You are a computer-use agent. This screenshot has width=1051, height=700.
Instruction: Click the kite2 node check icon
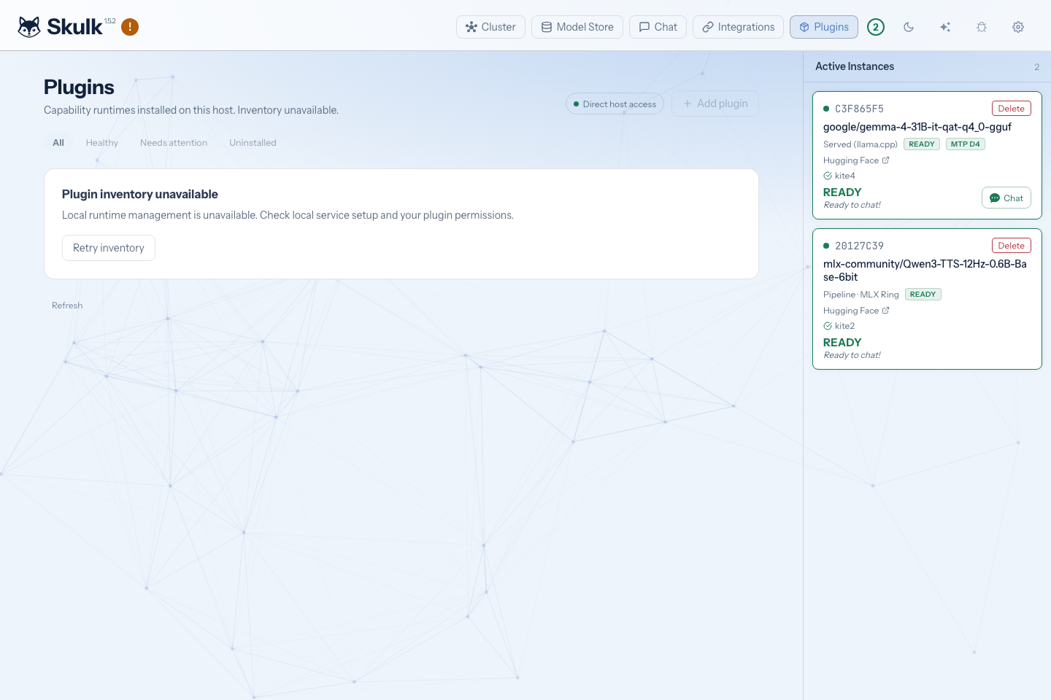coord(828,326)
